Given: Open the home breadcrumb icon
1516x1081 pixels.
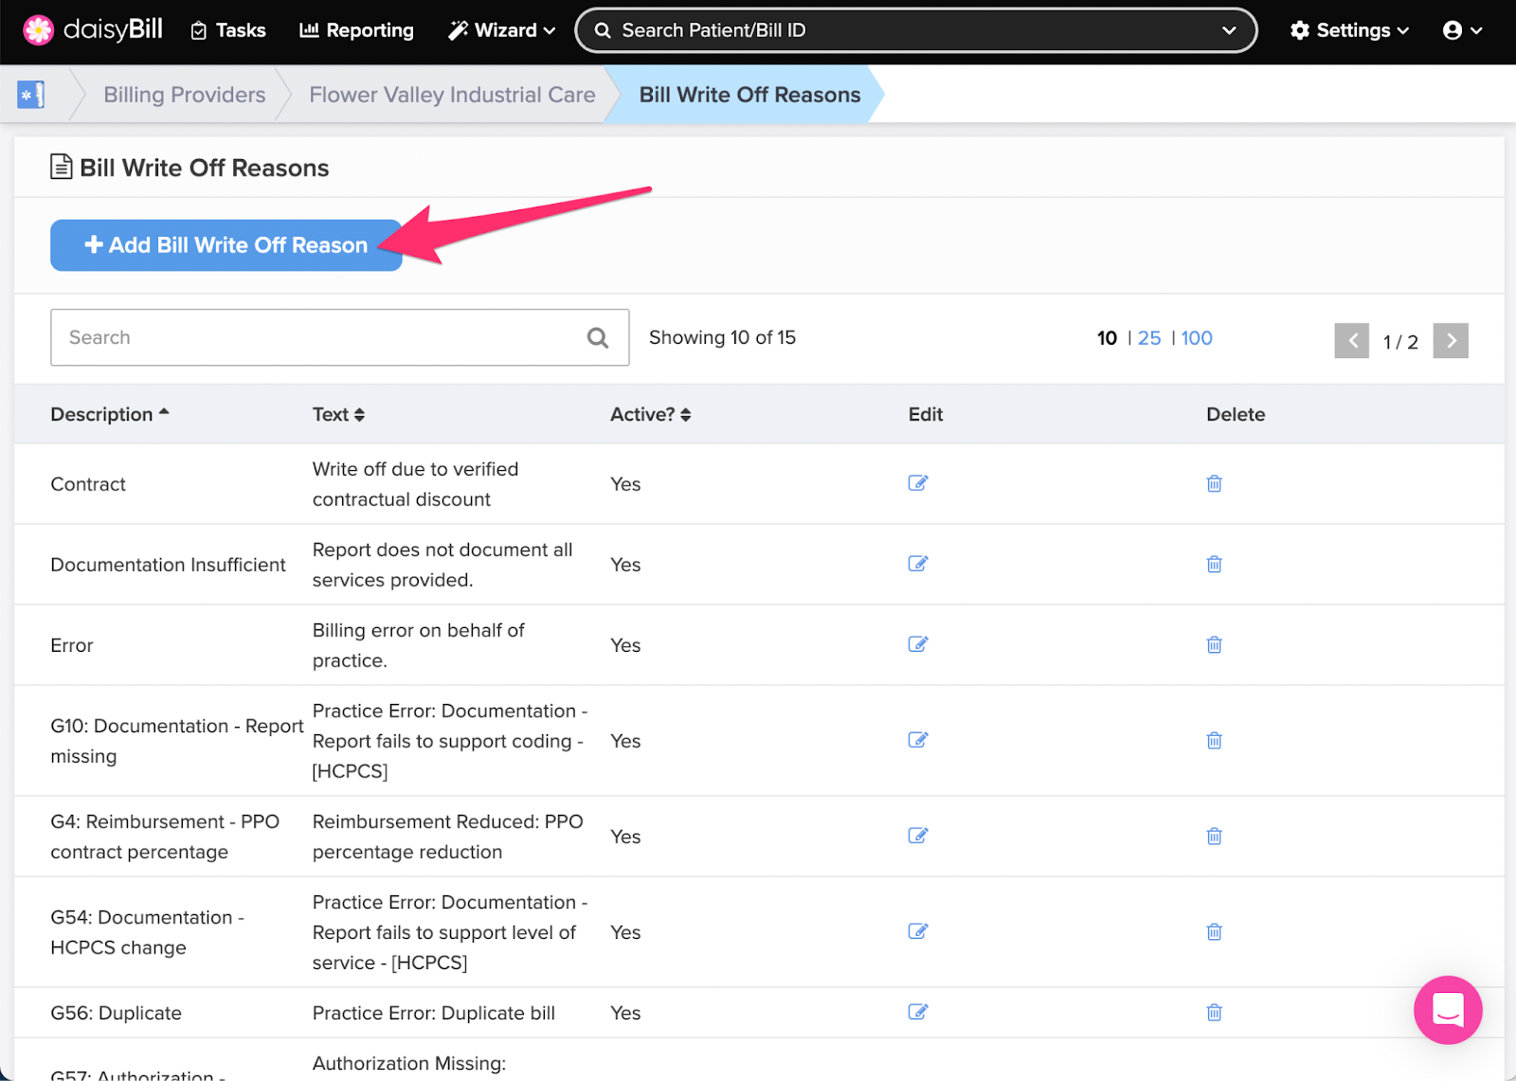Looking at the screenshot, I should click(31, 95).
